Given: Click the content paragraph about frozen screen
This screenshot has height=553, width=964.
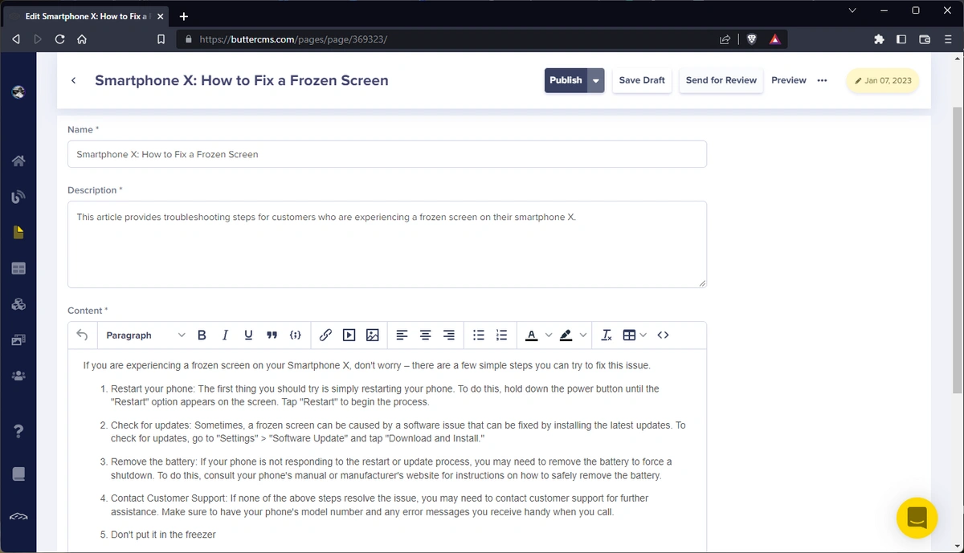Looking at the screenshot, I should (x=366, y=365).
